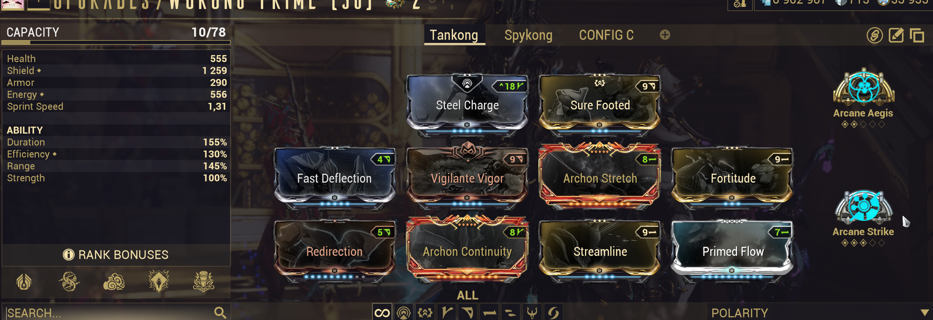Image resolution: width=933 pixels, height=320 pixels.
Task: Add a new config with the plus button
Action: coord(665,35)
